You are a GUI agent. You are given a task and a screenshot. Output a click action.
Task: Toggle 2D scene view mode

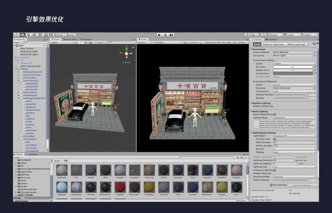[x=75, y=42]
